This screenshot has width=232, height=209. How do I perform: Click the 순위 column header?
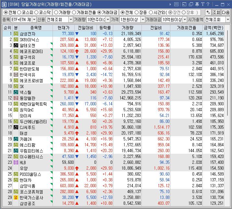click(x=7, y=28)
